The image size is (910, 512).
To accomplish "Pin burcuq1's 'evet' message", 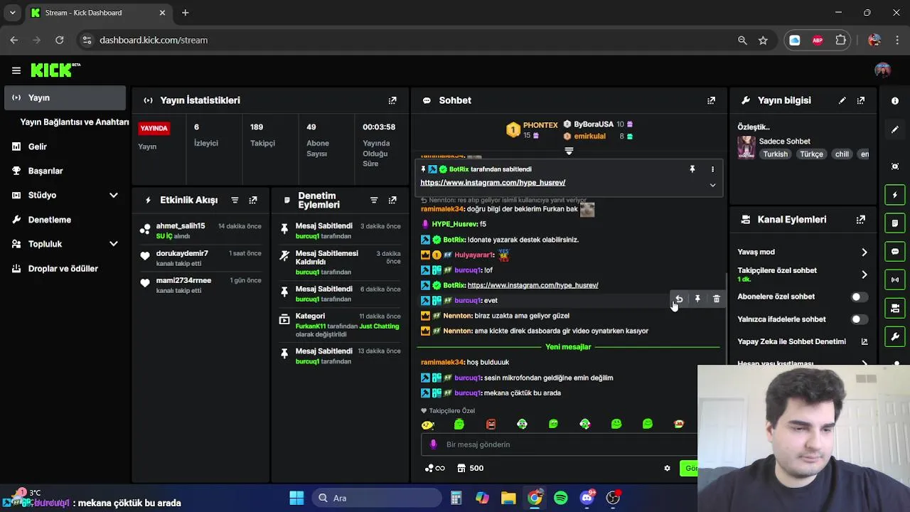I will click(697, 299).
